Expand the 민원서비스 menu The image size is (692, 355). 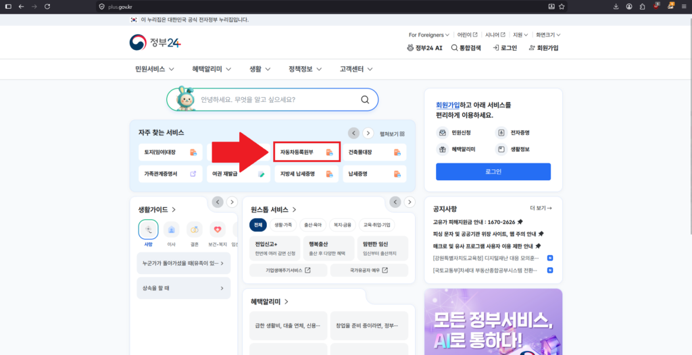tap(155, 70)
